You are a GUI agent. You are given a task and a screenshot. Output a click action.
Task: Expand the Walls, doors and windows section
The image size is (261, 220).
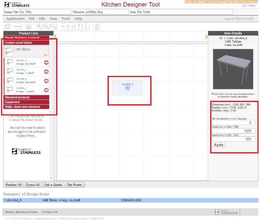(26, 107)
